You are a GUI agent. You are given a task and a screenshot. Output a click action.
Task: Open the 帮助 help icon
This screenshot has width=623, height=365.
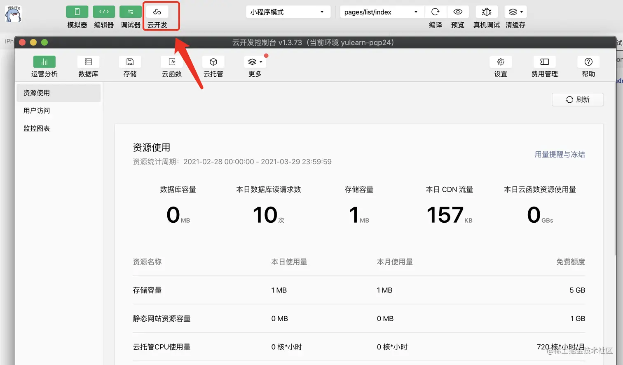coord(588,62)
